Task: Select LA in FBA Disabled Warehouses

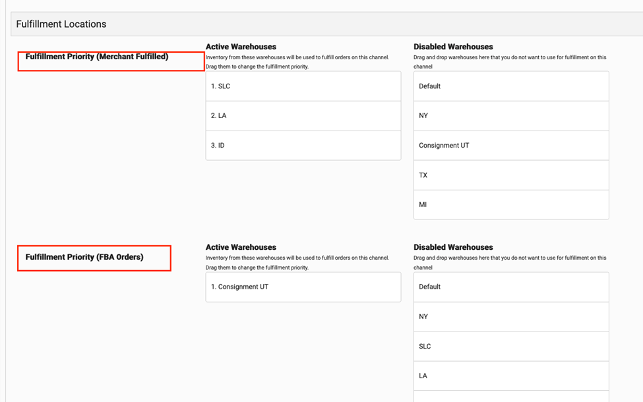Action: click(x=511, y=376)
